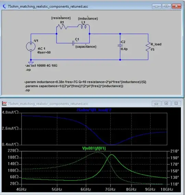Click the 7GHz frequency axis label

tap(110, 190)
